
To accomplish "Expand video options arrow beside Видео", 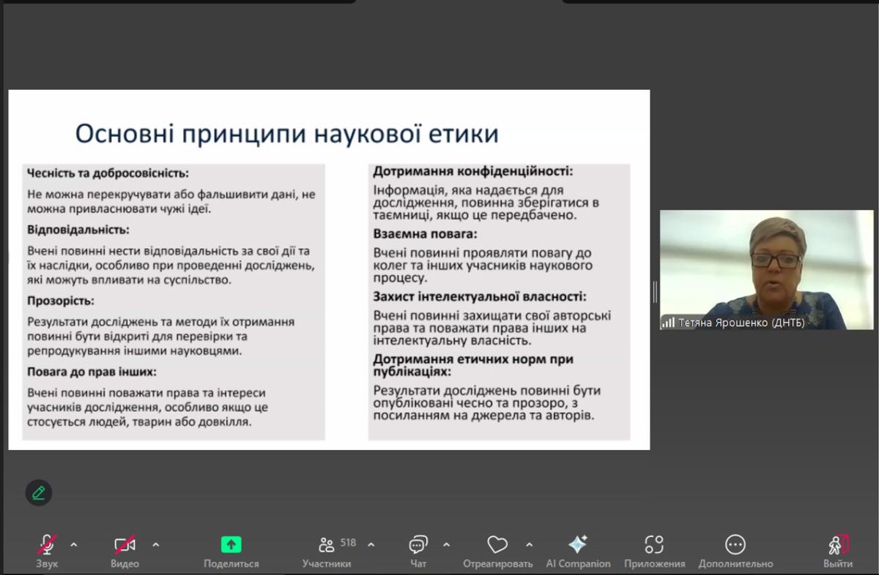I will (x=155, y=545).
